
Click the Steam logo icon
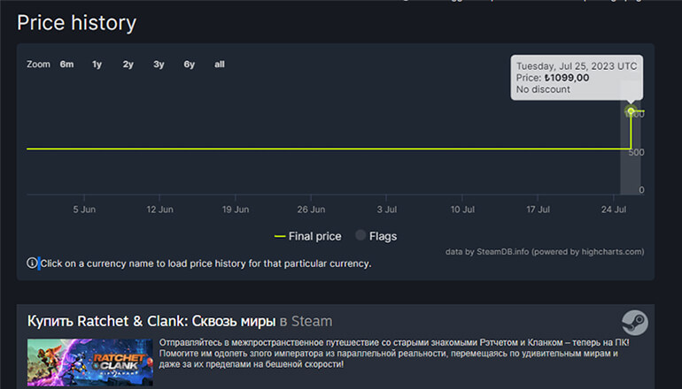pyautogui.click(x=634, y=323)
